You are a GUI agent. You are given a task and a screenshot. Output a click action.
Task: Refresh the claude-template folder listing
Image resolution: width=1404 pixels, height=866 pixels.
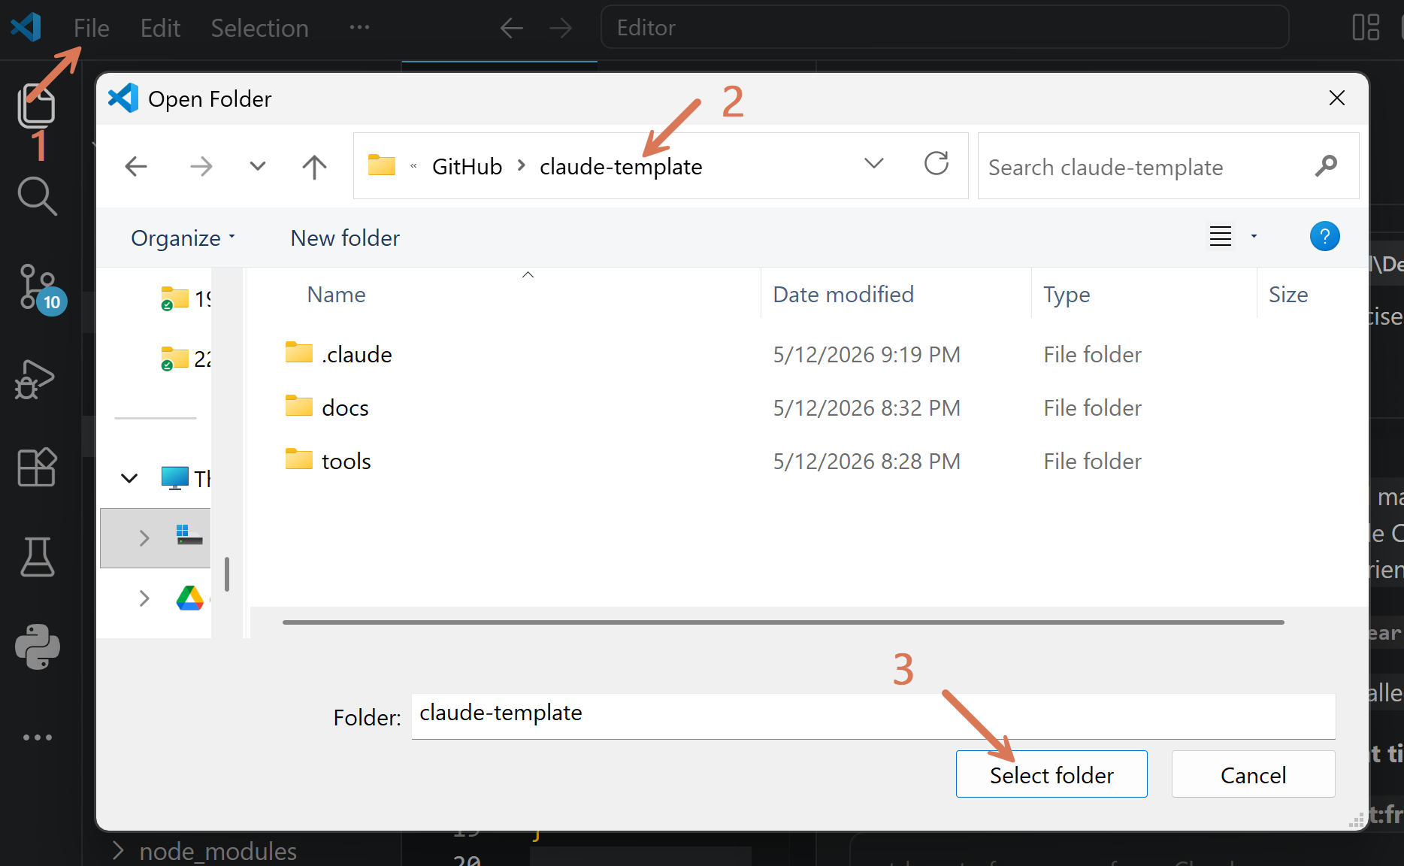point(937,163)
